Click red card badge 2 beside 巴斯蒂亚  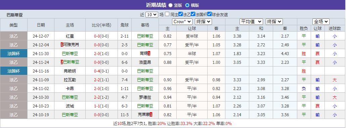click(62, 62)
